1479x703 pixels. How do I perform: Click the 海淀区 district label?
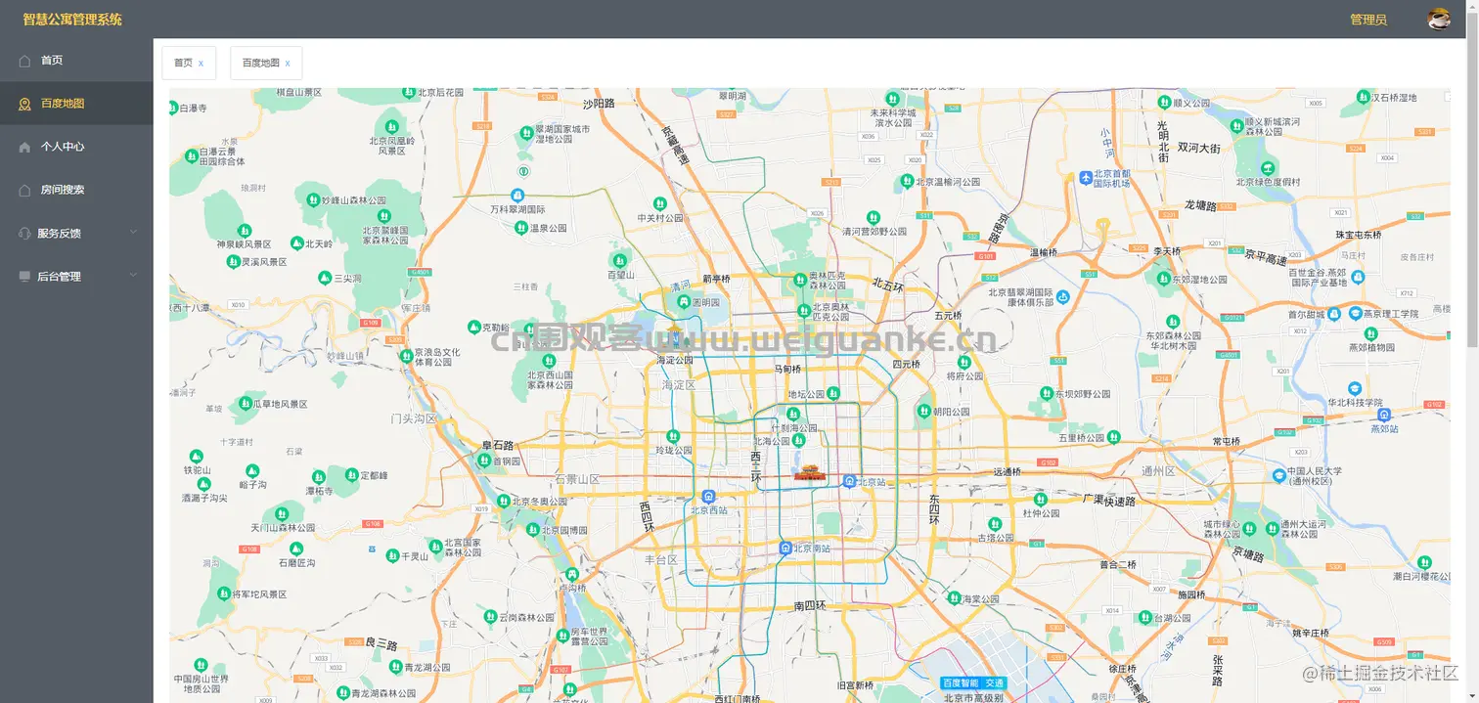[x=678, y=385]
